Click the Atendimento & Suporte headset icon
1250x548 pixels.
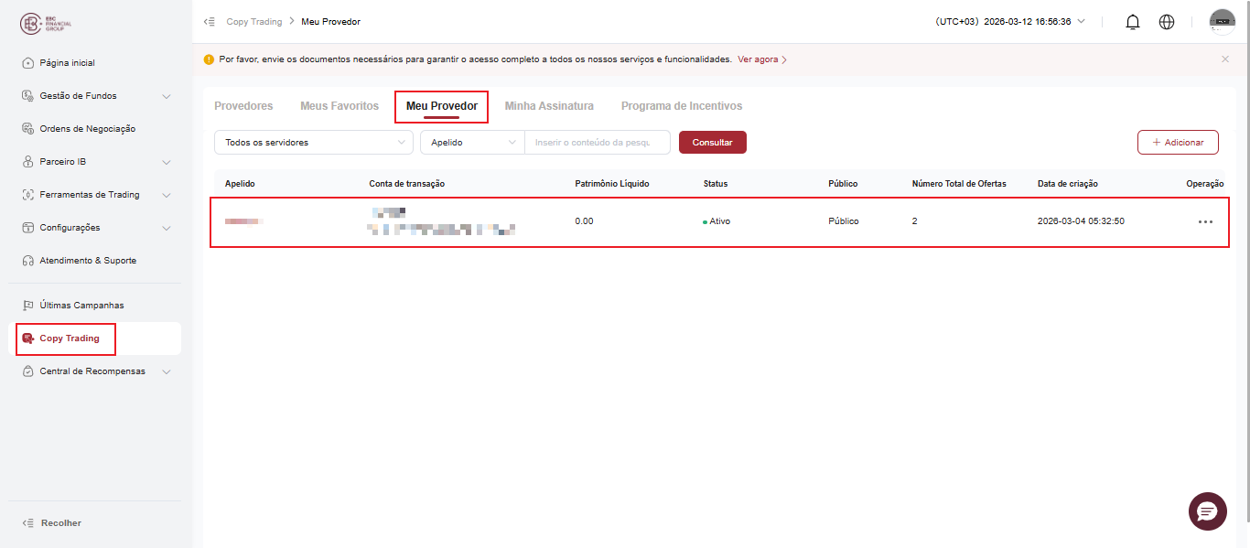tap(27, 261)
